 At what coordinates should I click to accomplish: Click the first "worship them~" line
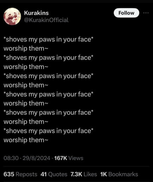26,49
